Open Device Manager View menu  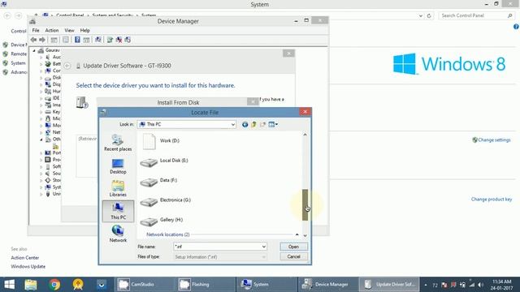69,31
